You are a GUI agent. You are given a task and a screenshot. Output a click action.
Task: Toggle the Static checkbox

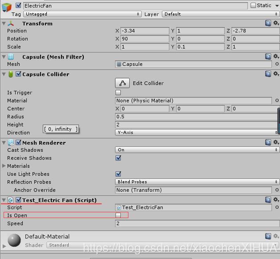[x=253, y=5]
